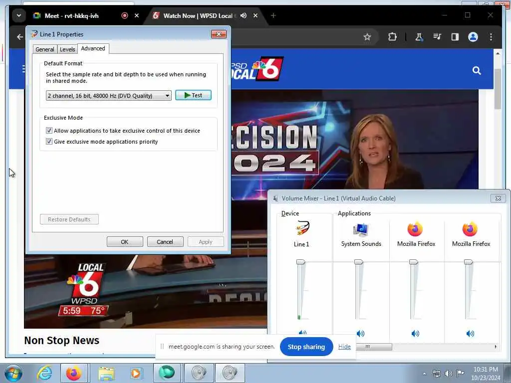Screen dimensions: 511x383
Task: Open a new browser tab
Action: 273,15
